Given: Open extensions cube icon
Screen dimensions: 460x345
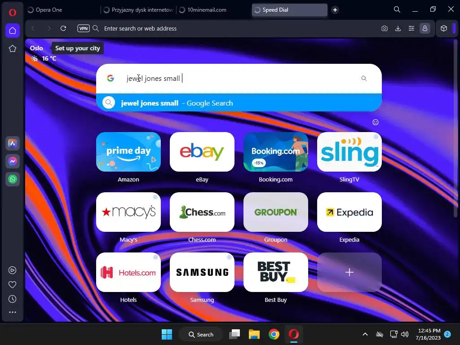Looking at the screenshot, I should (444, 28).
